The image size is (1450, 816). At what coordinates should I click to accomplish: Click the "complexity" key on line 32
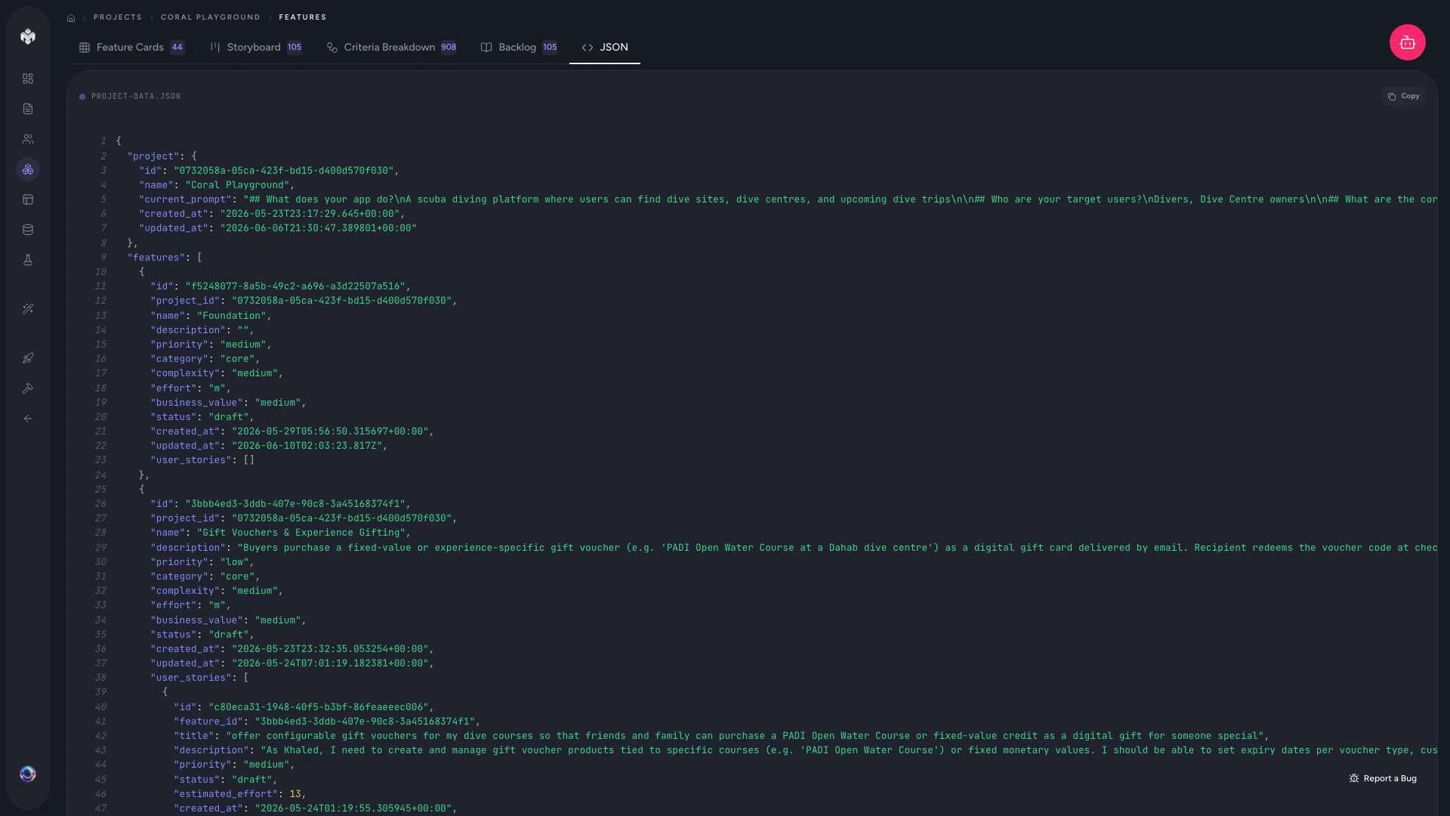pyautogui.click(x=185, y=591)
